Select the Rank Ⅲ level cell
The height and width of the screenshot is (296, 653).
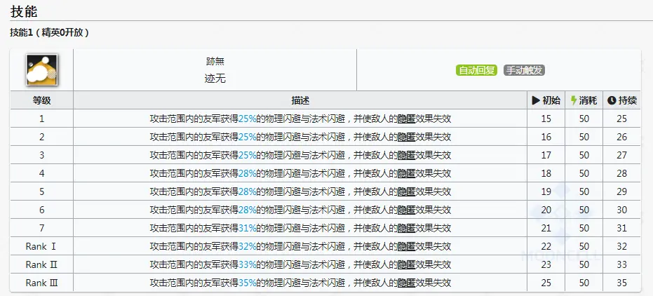[x=41, y=283]
